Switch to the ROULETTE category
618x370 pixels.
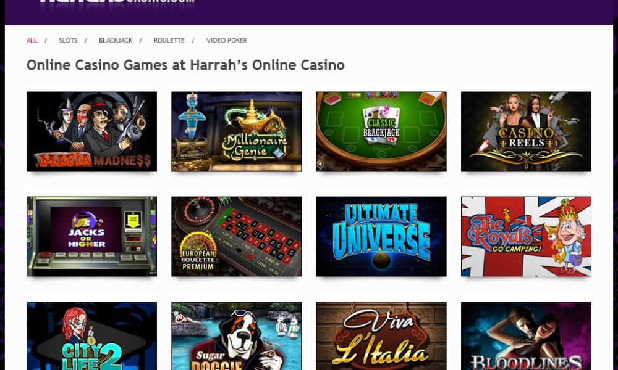(x=169, y=41)
